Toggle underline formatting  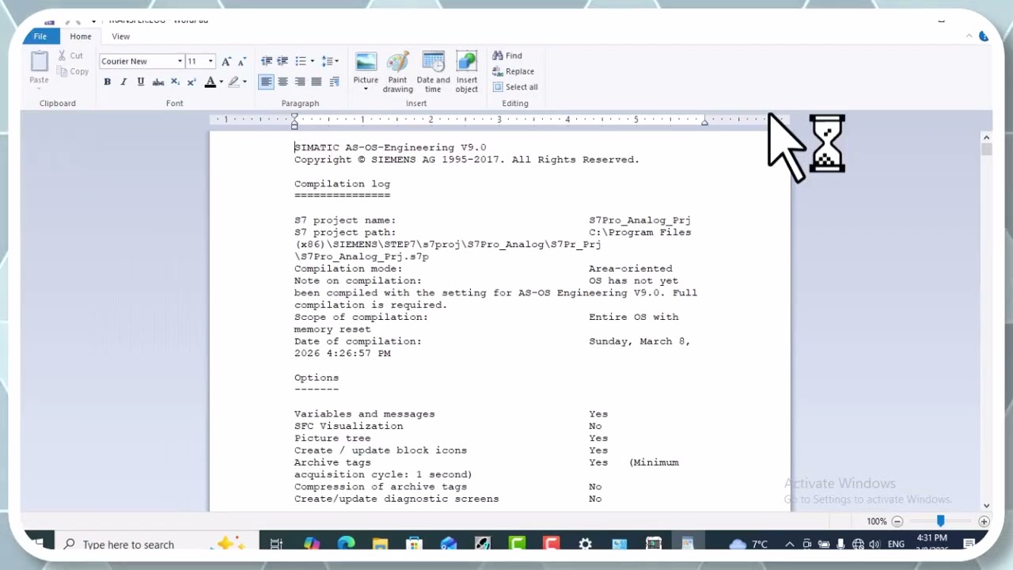pos(140,82)
